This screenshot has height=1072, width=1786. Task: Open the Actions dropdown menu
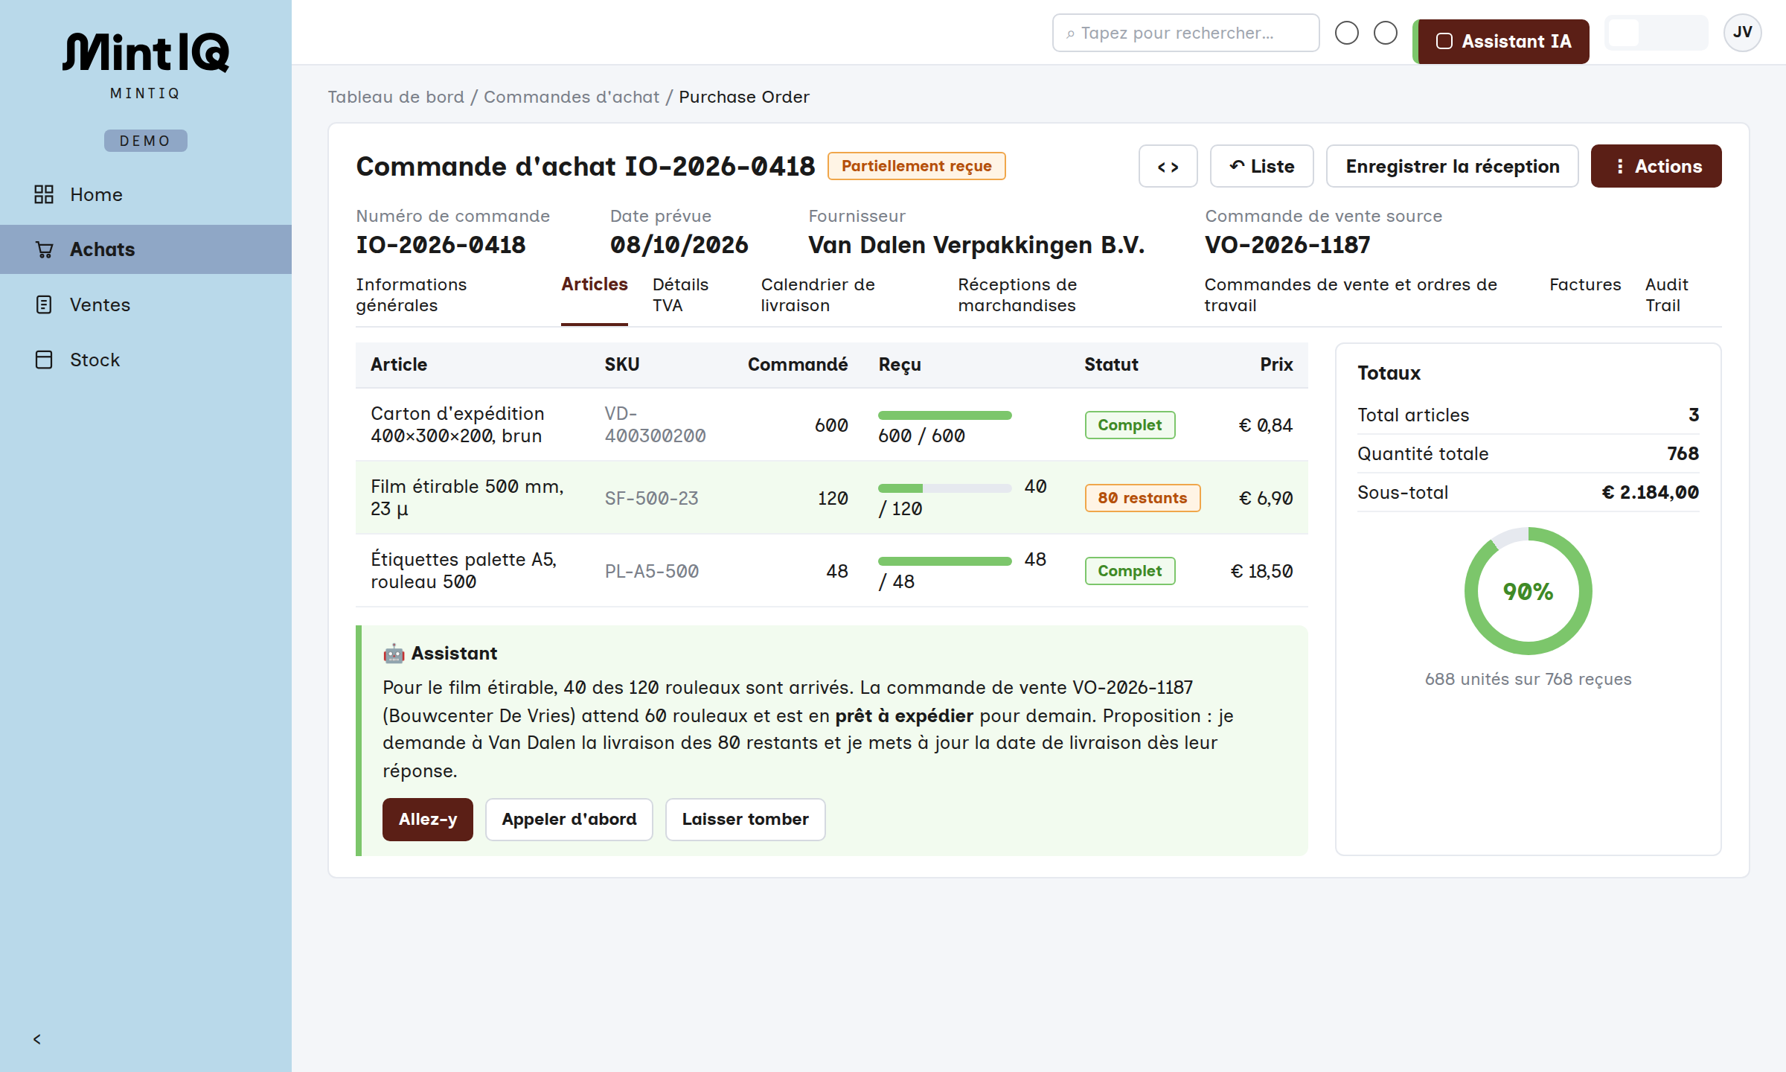pyautogui.click(x=1657, y=166)
